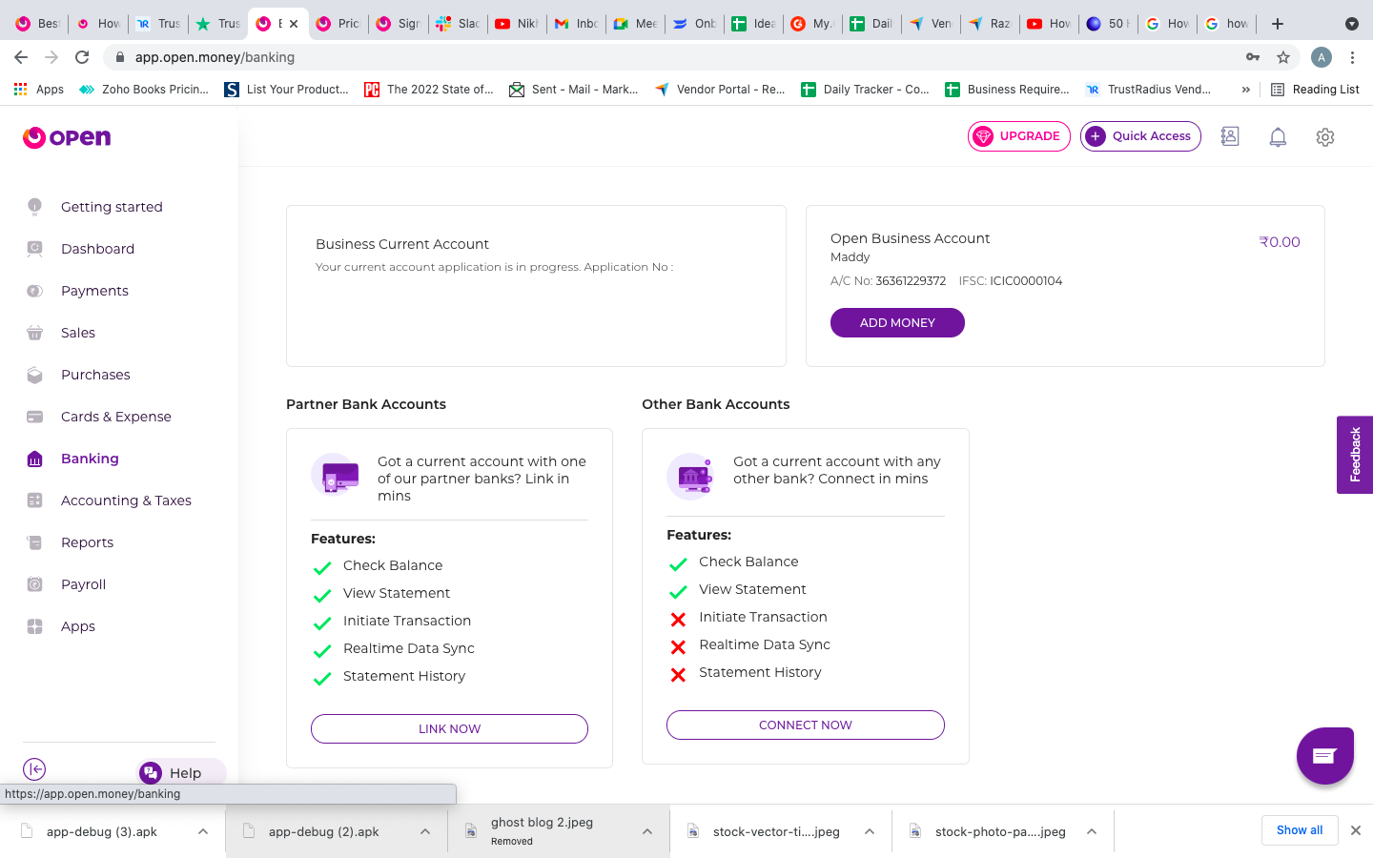
Task: Open the settings gear icon
Action: click(x=1324, y=137)
